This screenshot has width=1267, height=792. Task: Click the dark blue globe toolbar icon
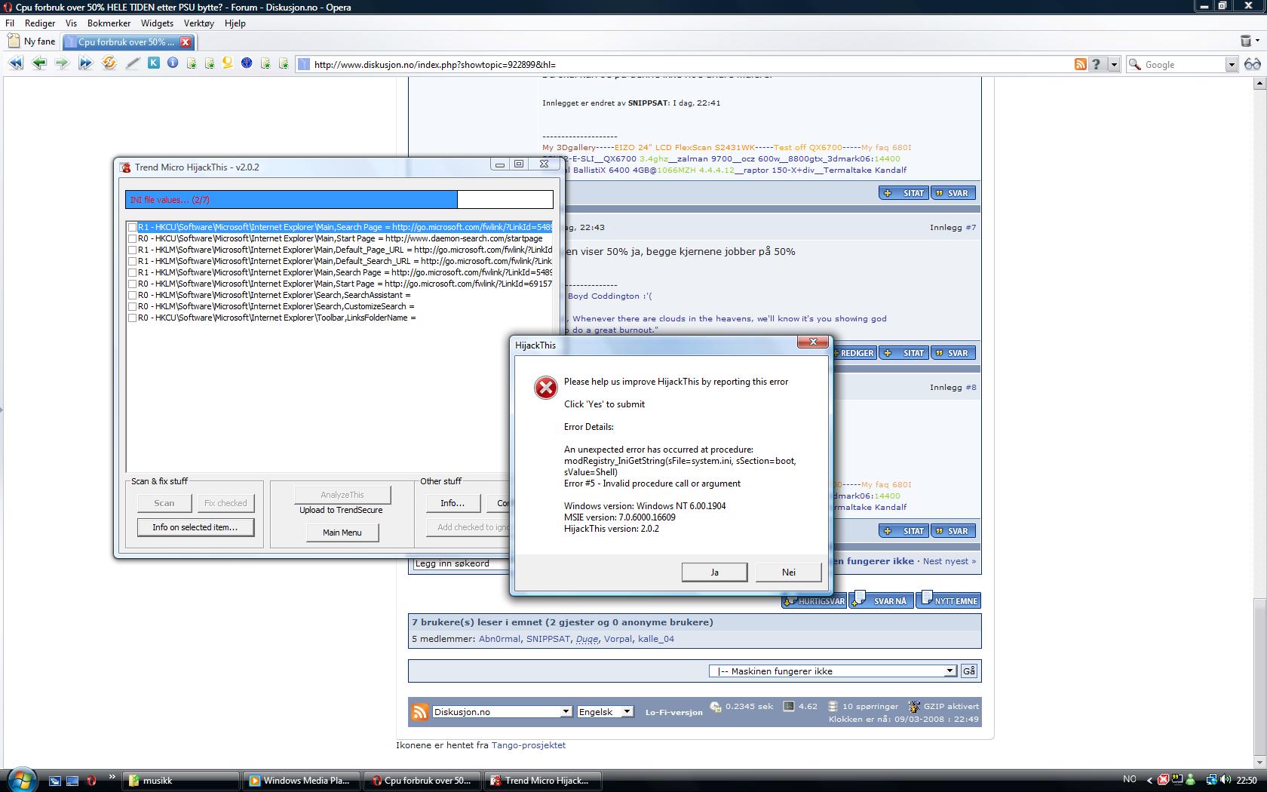(x=247, y=63)
